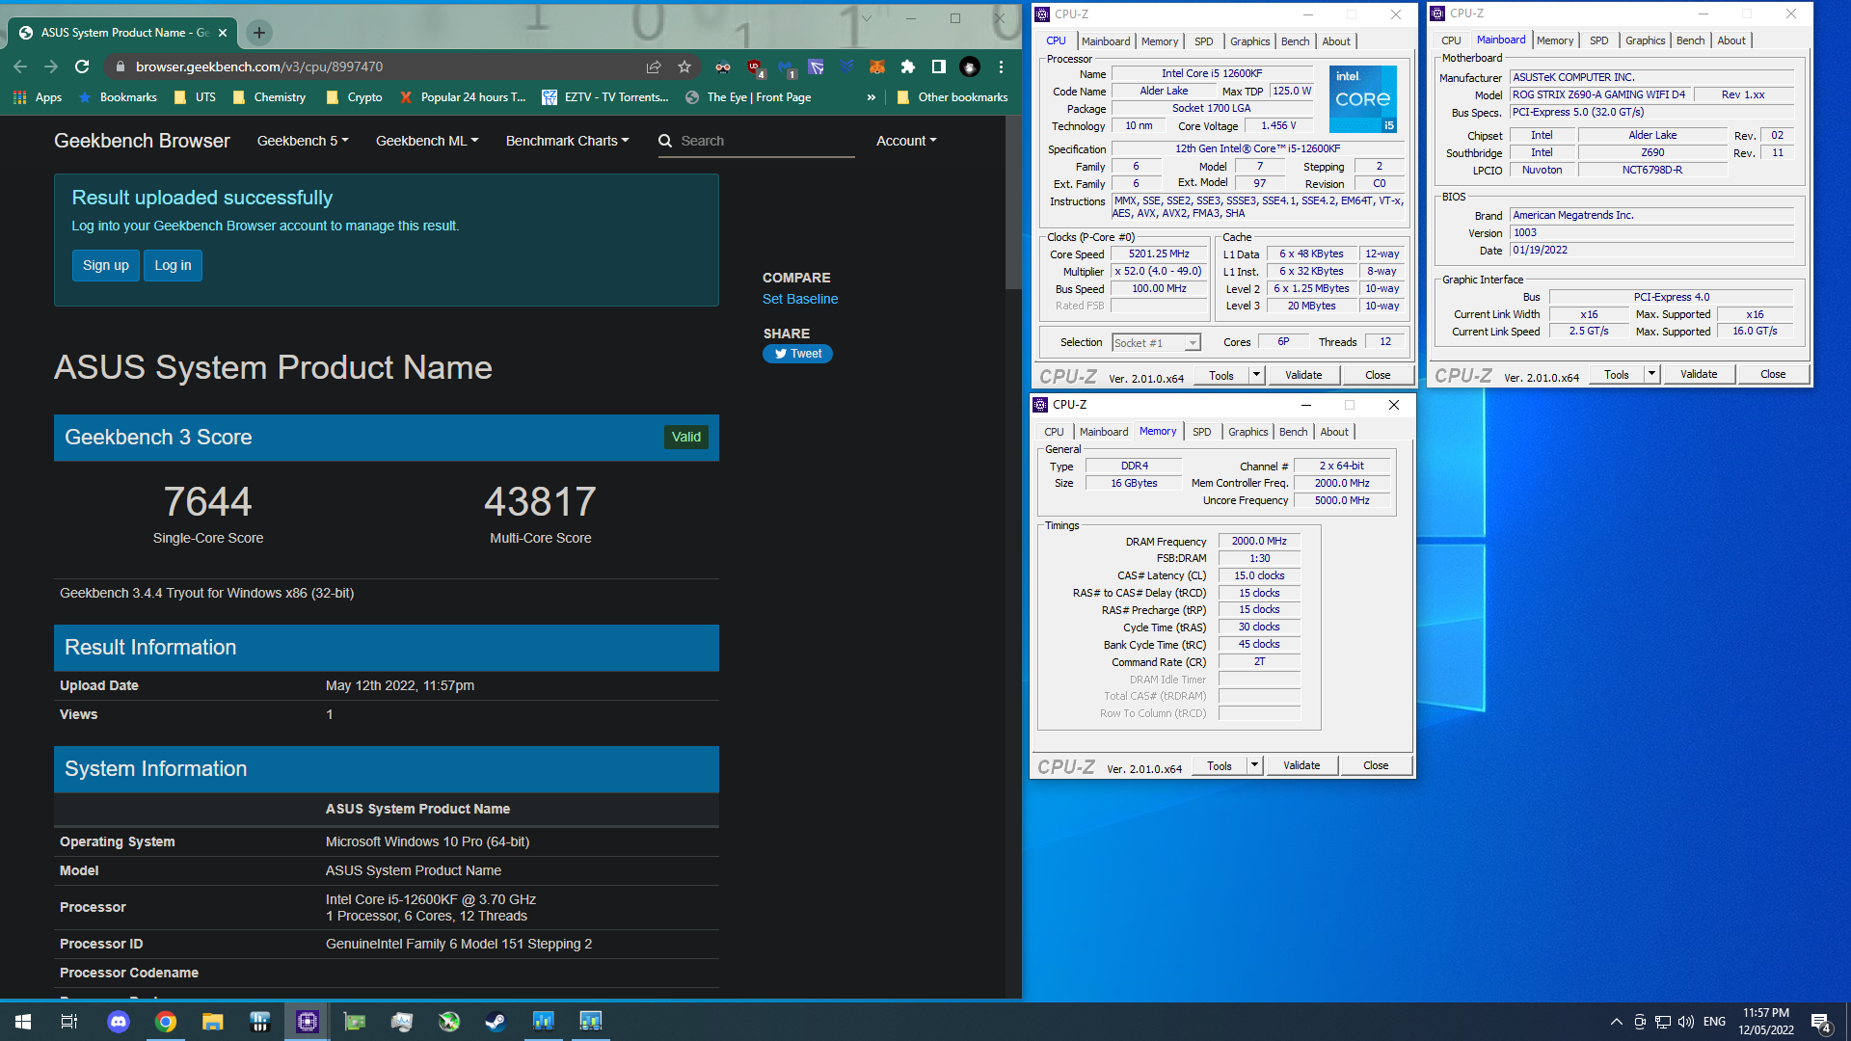Click the Sign up button

pyautogui.click(x=106, y=265)
